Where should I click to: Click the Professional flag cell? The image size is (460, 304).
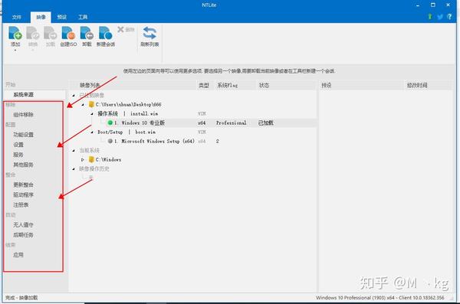click(x=232, y=123)
